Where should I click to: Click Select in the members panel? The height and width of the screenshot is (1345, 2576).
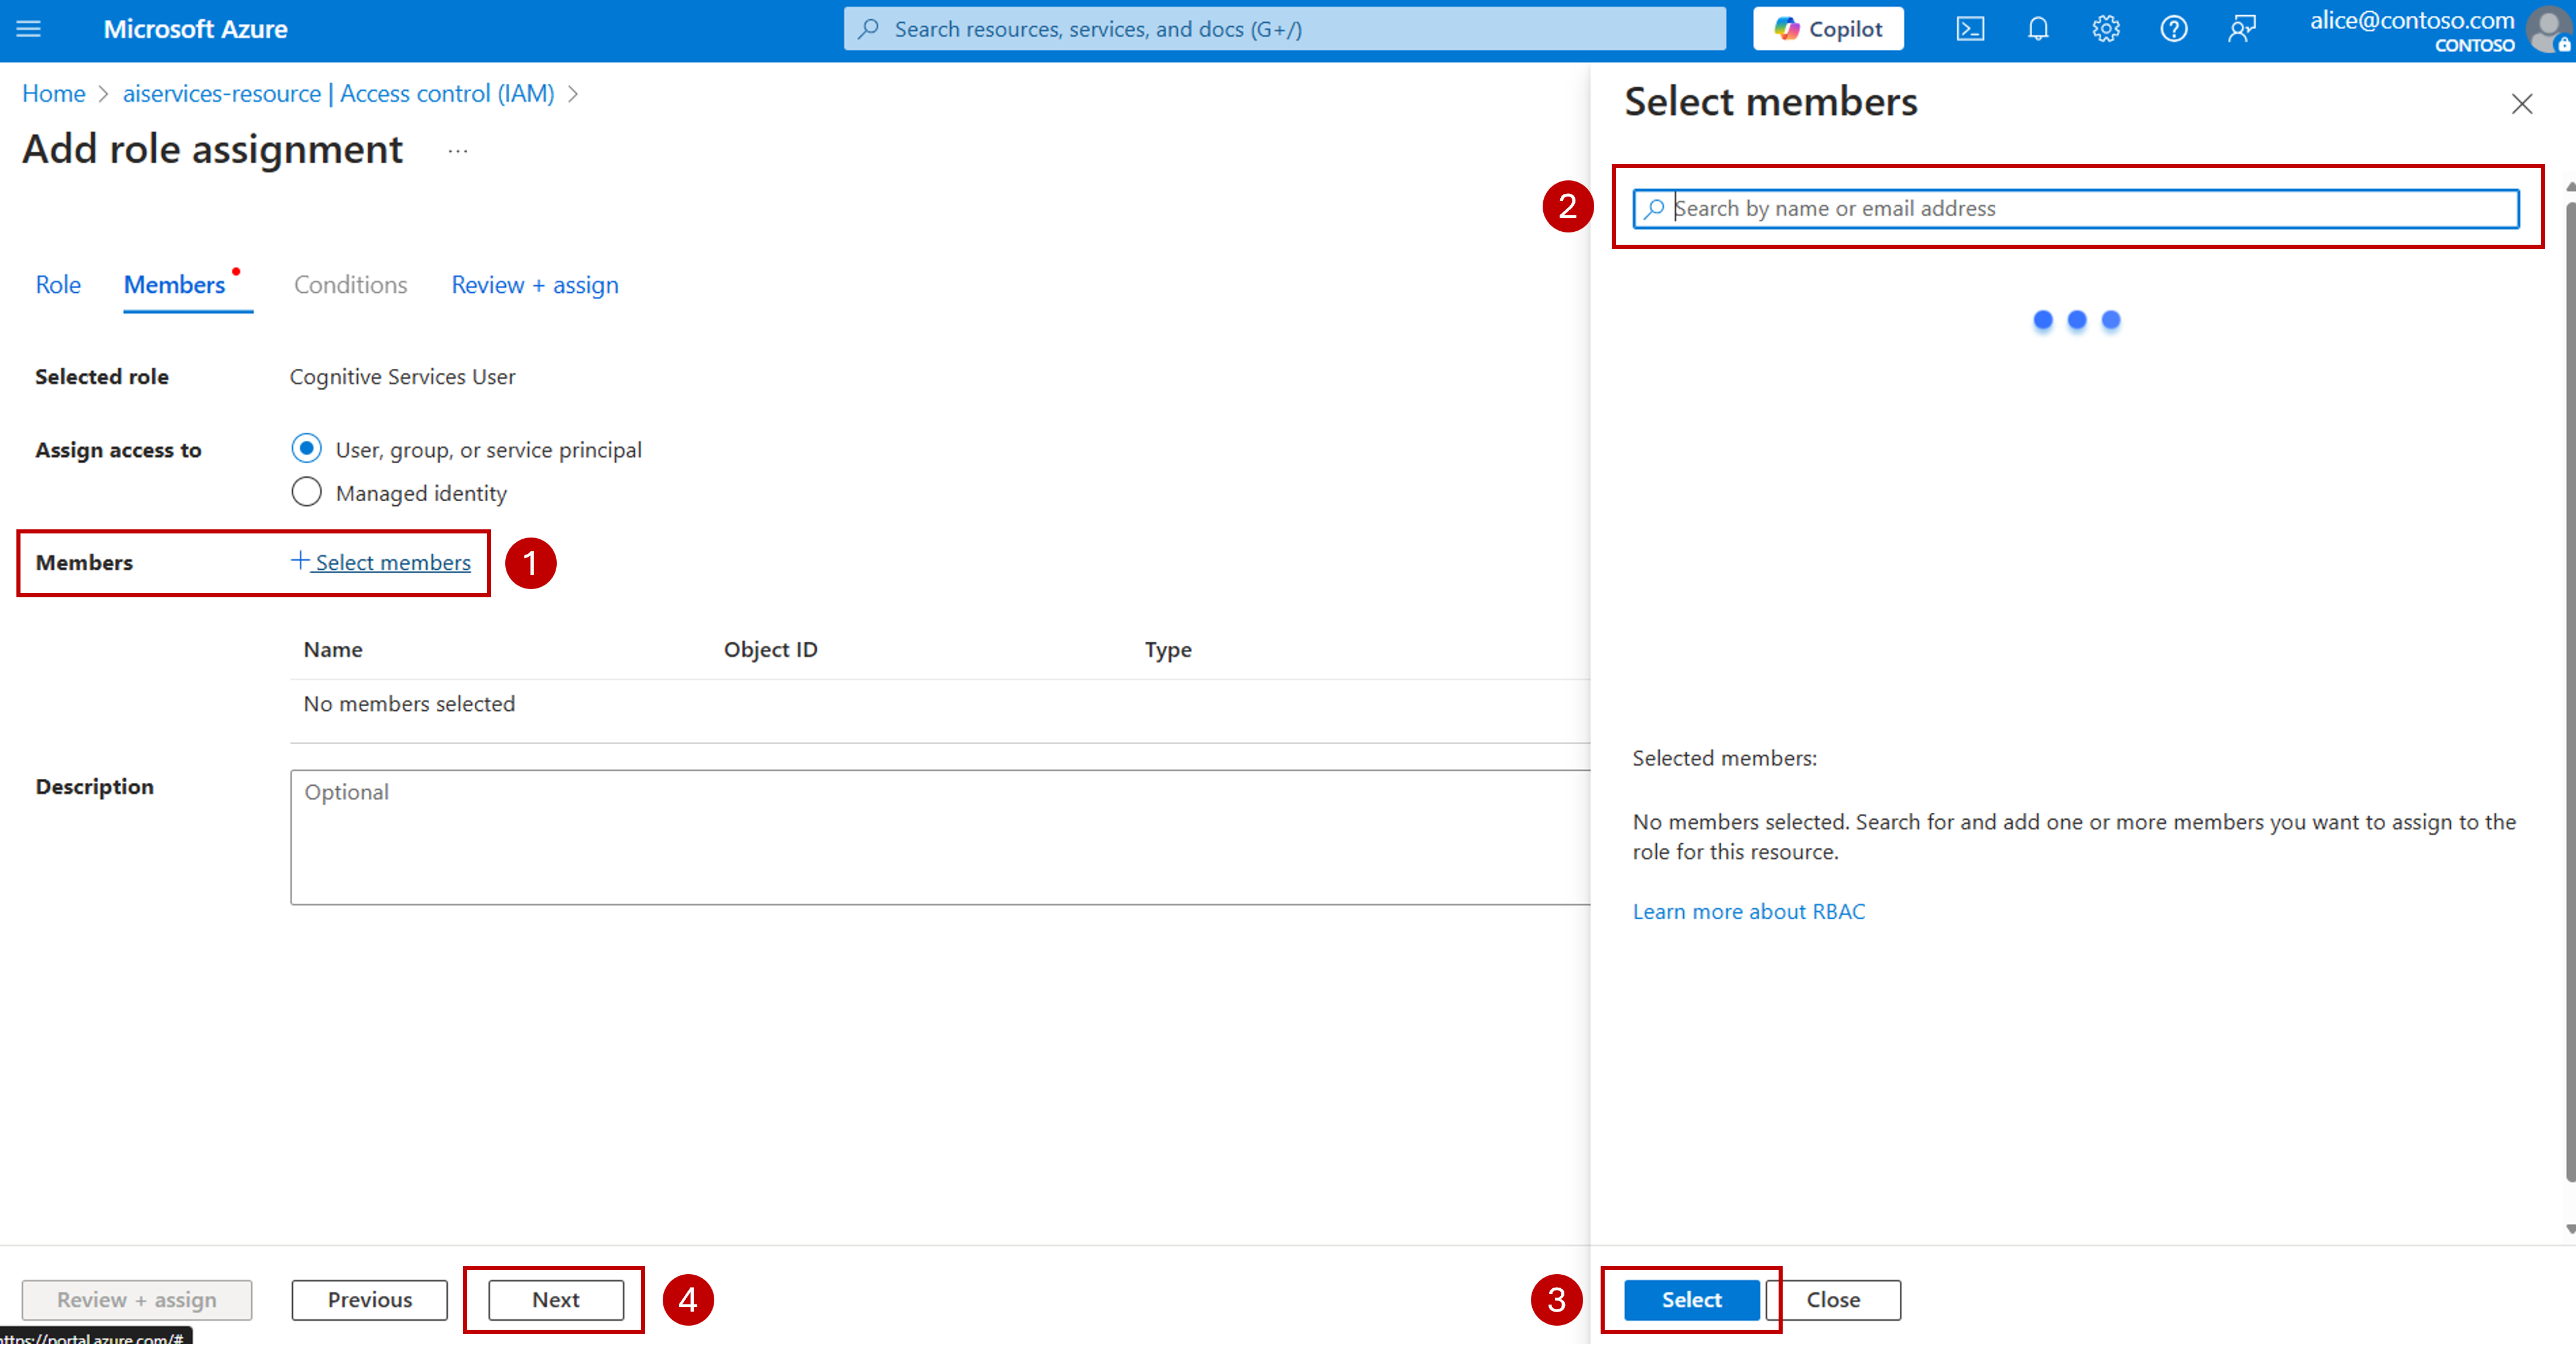pyautogui.click(x=1690, y=1300)
